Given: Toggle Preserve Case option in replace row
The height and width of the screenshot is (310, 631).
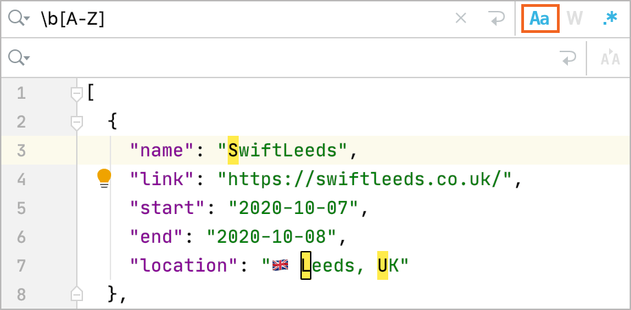Looking at the screenshot, I should tap(610, 59).
